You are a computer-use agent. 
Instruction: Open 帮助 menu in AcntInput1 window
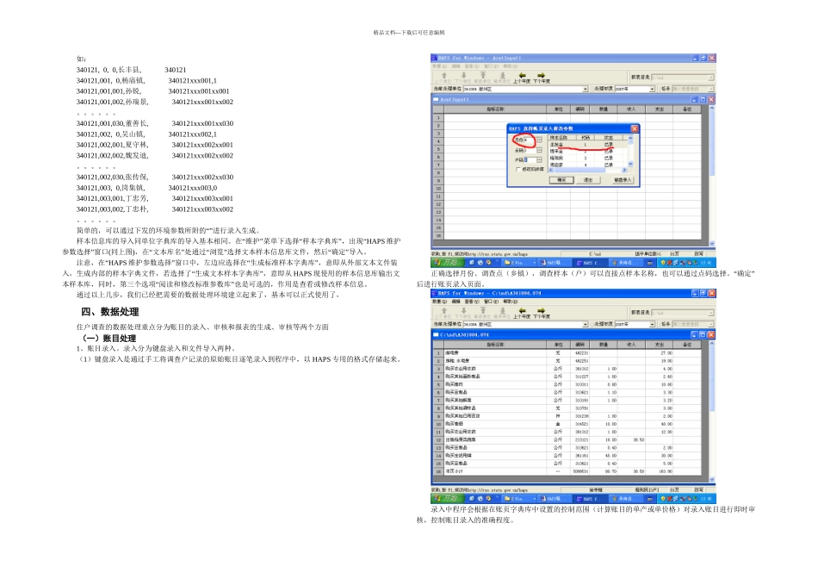point(511,66)
